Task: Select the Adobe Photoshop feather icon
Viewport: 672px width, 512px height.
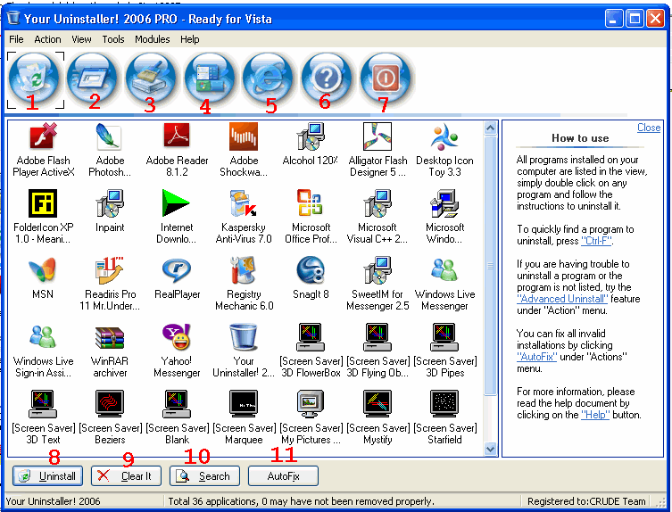Action: (110, 136)
